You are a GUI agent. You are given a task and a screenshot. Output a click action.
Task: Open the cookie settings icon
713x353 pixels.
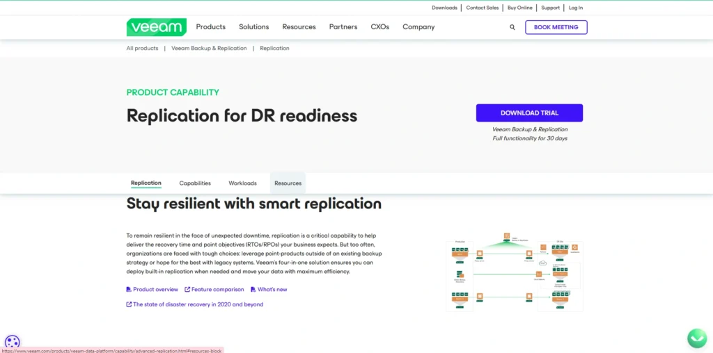[12, 342]
